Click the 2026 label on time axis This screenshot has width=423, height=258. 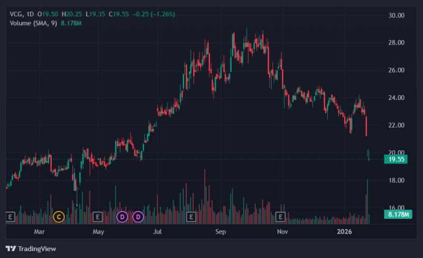pyautogui.click(x=345, y=232)
